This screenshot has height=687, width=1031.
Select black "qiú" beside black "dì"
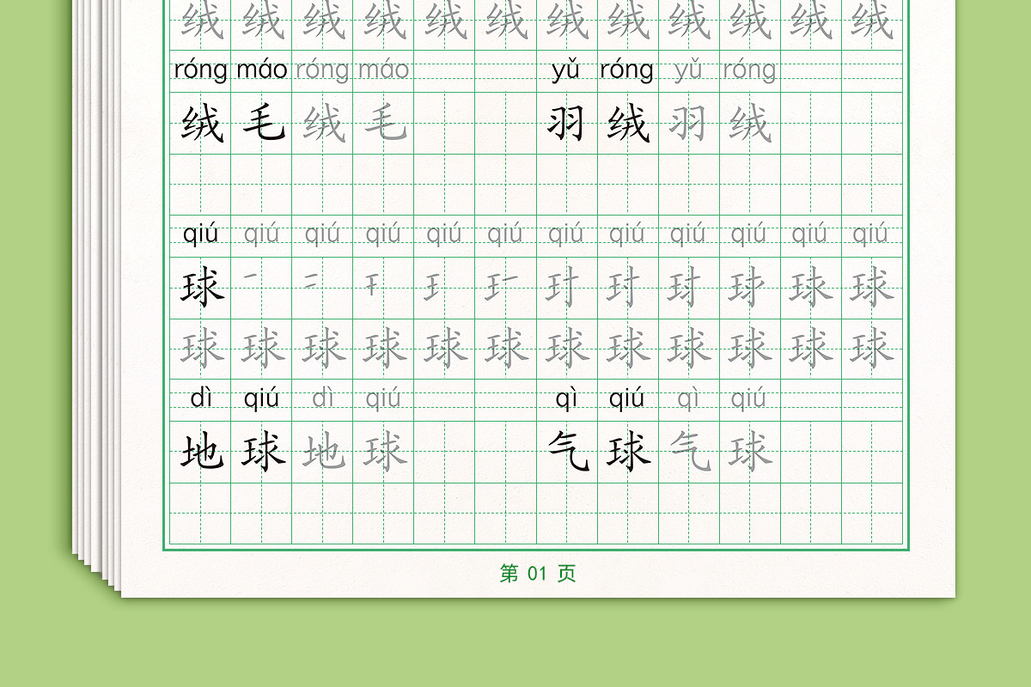click(x=261, y=399)
